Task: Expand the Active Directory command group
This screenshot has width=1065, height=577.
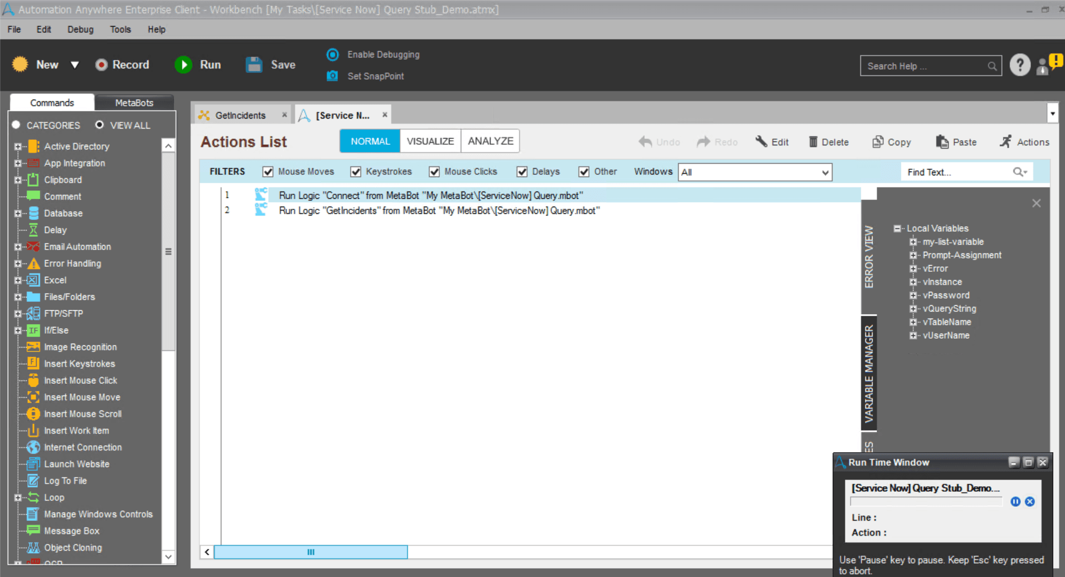Action: [18, 146]
